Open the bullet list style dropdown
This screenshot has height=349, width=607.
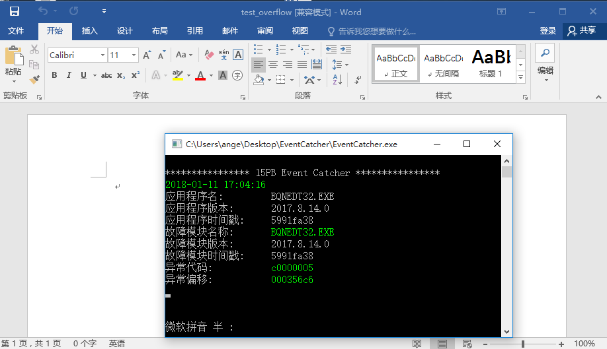(269, 49)
